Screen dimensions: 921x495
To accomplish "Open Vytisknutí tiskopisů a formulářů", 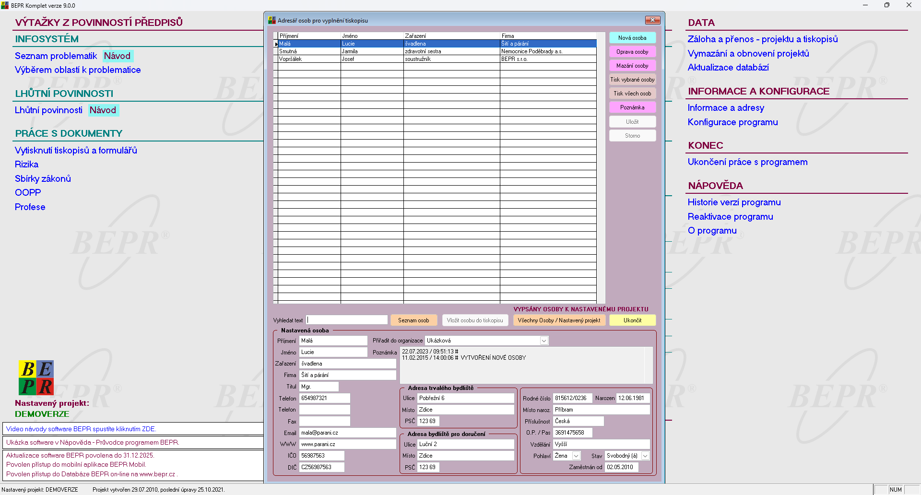I will coord(76,151).
